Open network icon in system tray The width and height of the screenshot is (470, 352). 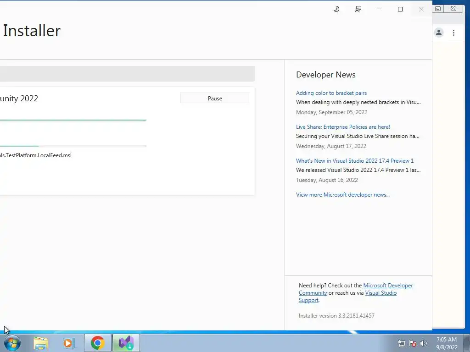point(401,343)
